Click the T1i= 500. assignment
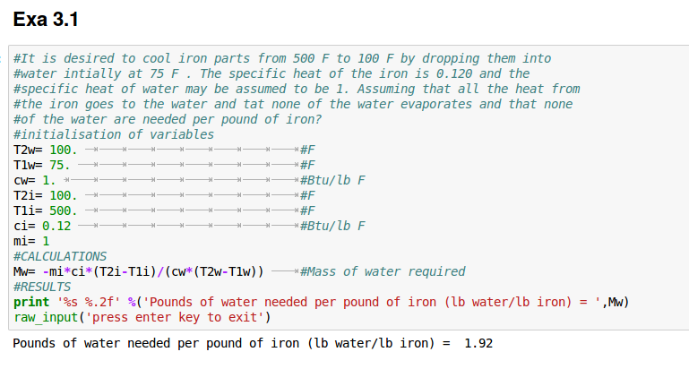The image size is (689, 369). click(45, 210)
